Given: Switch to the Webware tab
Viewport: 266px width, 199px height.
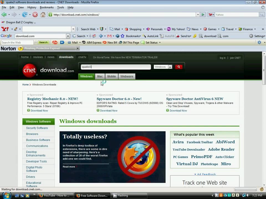Looking at the screenshot, I should coord(127,76).
